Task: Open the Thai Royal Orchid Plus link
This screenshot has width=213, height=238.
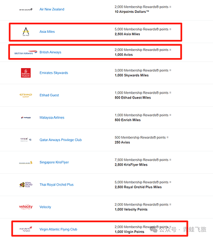Action: [x=57, y=185]
